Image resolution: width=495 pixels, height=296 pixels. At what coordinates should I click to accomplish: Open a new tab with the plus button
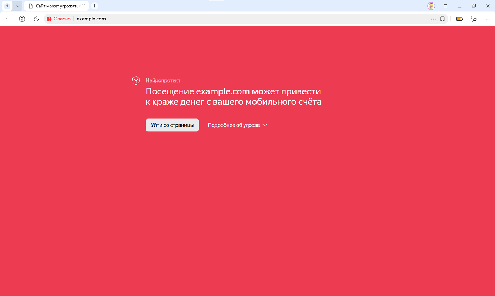tap(94, 6)
